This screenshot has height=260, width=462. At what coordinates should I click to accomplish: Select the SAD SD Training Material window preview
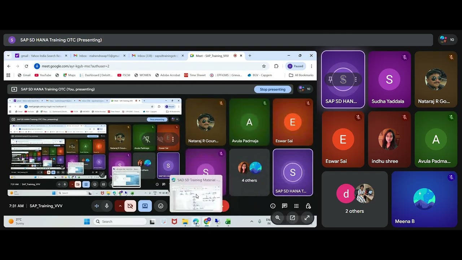(196, 194)
